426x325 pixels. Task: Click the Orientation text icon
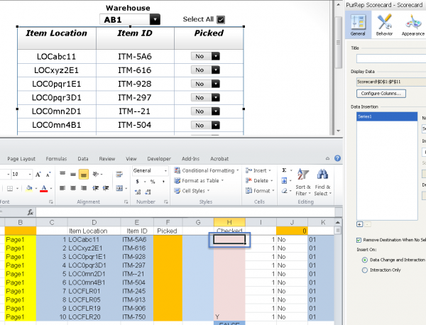[95, 174]
